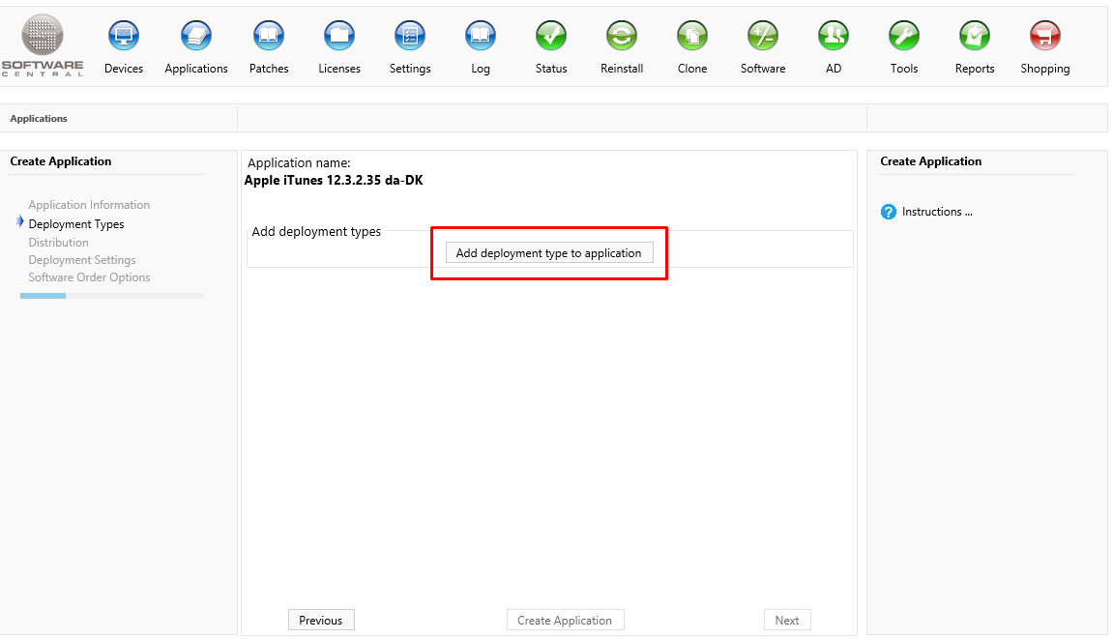1114x639 pixels.
Task: Click Add deployment type to application button
Action: (x=548, y=253)
